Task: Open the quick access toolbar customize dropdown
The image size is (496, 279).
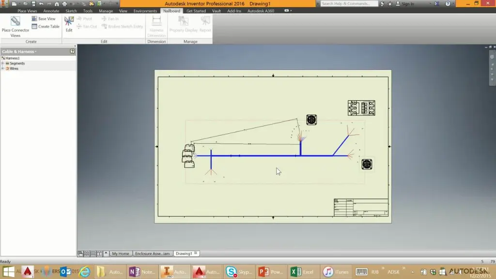Action: click(x=117, y=4)
